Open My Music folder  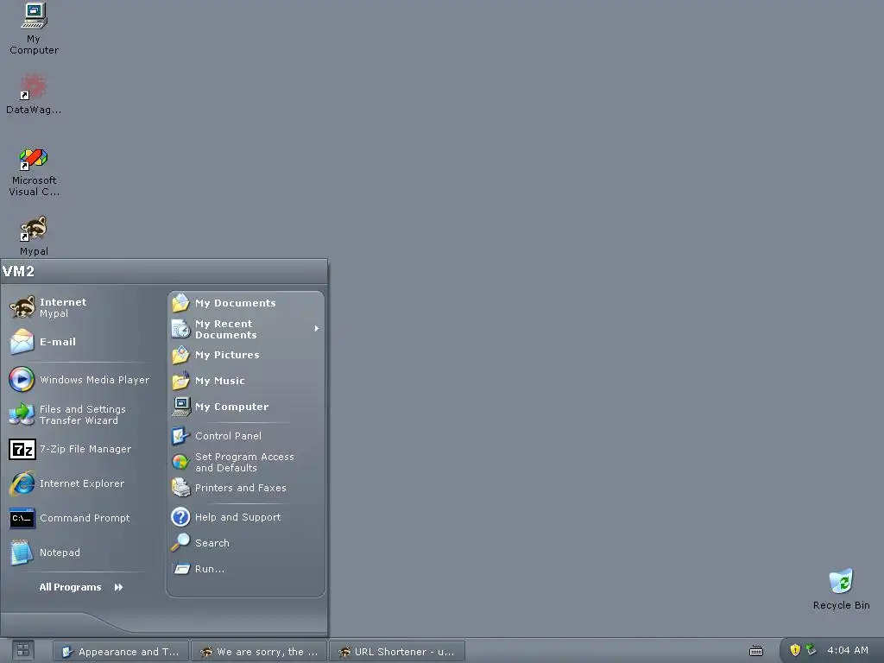click(246, 381)
